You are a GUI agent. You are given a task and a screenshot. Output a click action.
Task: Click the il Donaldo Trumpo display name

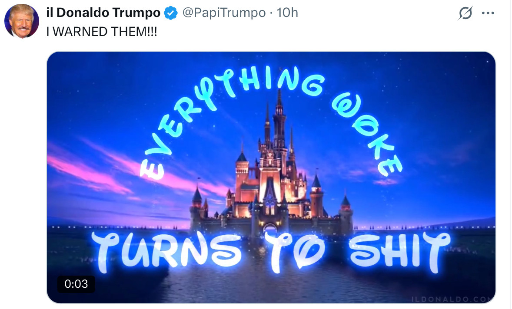103,13
